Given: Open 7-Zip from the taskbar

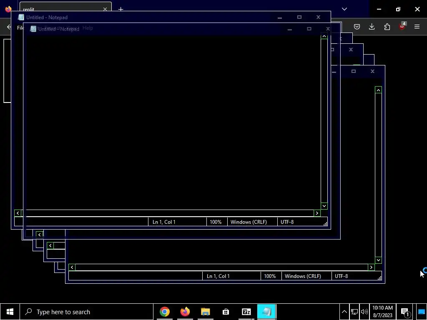Looking at the screenshot, I should coord(246,312).
